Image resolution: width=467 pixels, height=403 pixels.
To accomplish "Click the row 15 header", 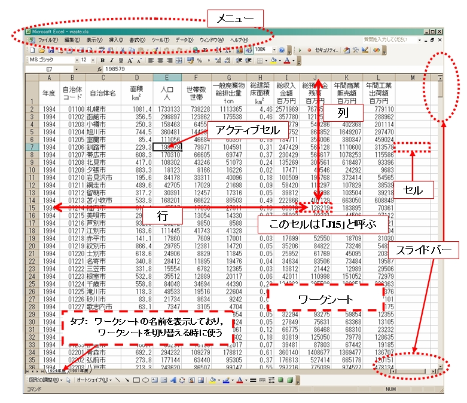I will [x=32, y=208].
